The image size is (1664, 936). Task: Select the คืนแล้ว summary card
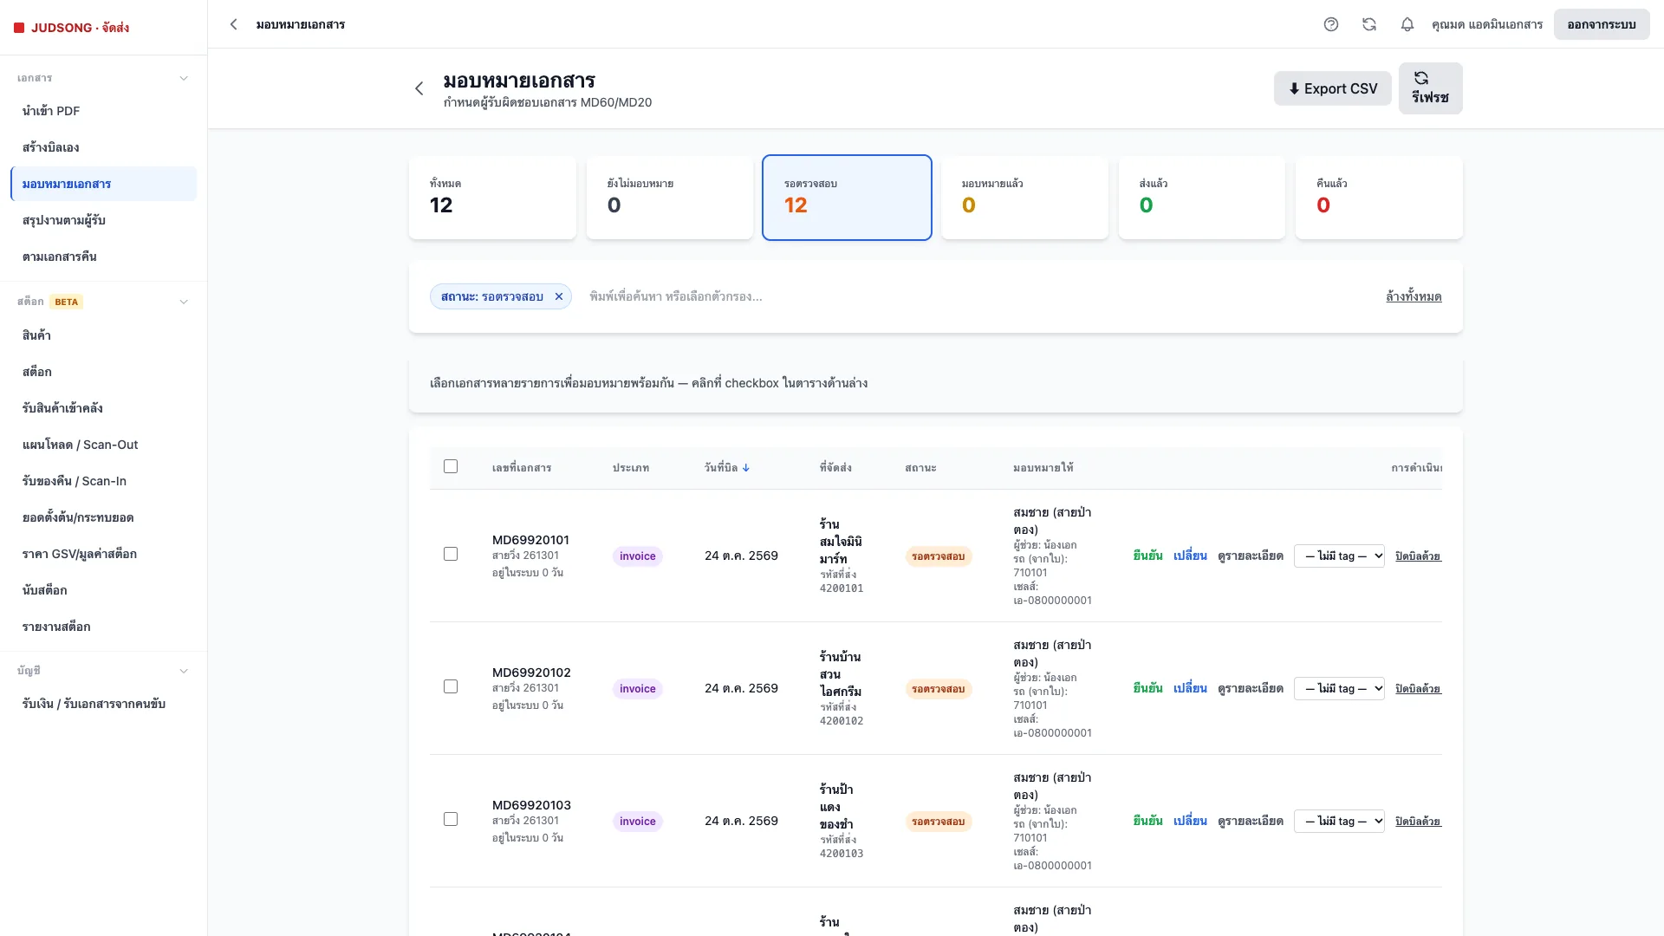[1379, 198]
